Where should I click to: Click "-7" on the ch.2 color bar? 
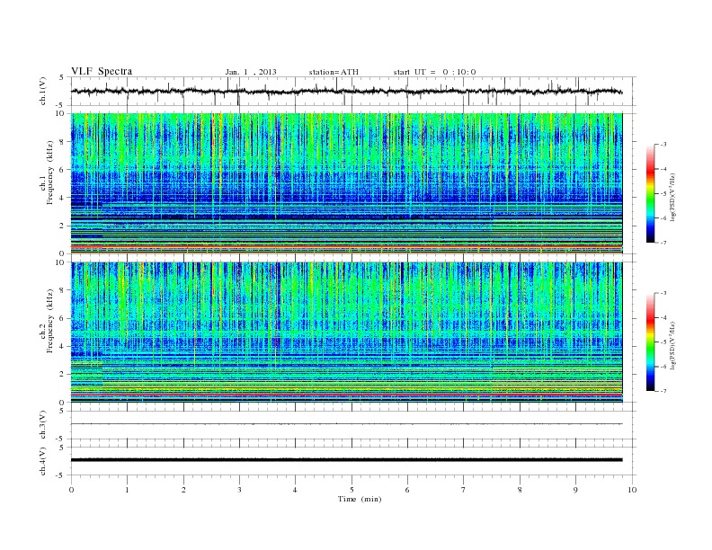point(663,391)
